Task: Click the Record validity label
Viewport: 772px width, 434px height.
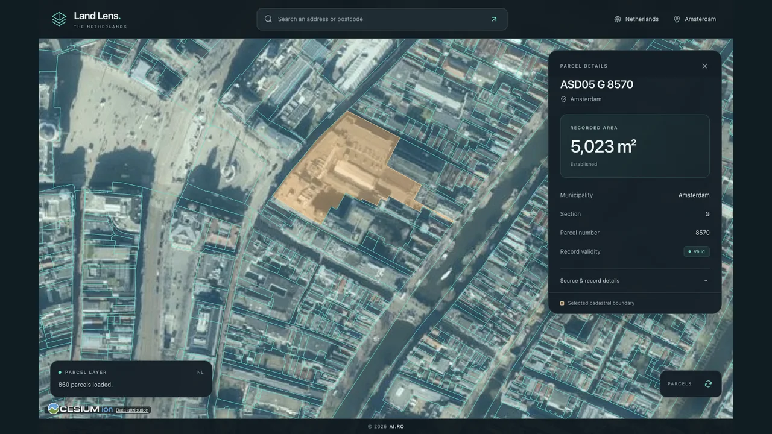Action: coord(580,251)
